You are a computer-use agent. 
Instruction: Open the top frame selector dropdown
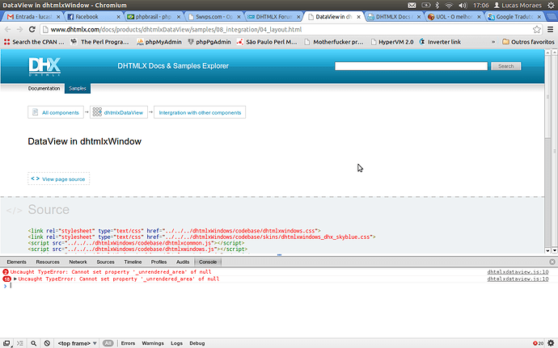(77, 343)
